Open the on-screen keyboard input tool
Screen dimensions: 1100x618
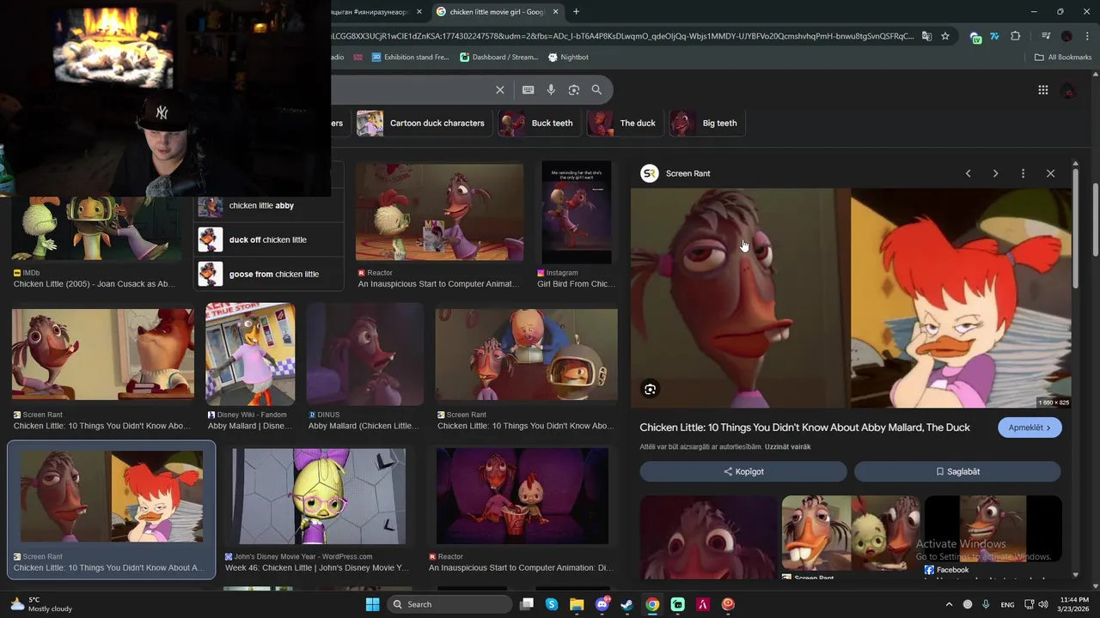pos(528,89)
